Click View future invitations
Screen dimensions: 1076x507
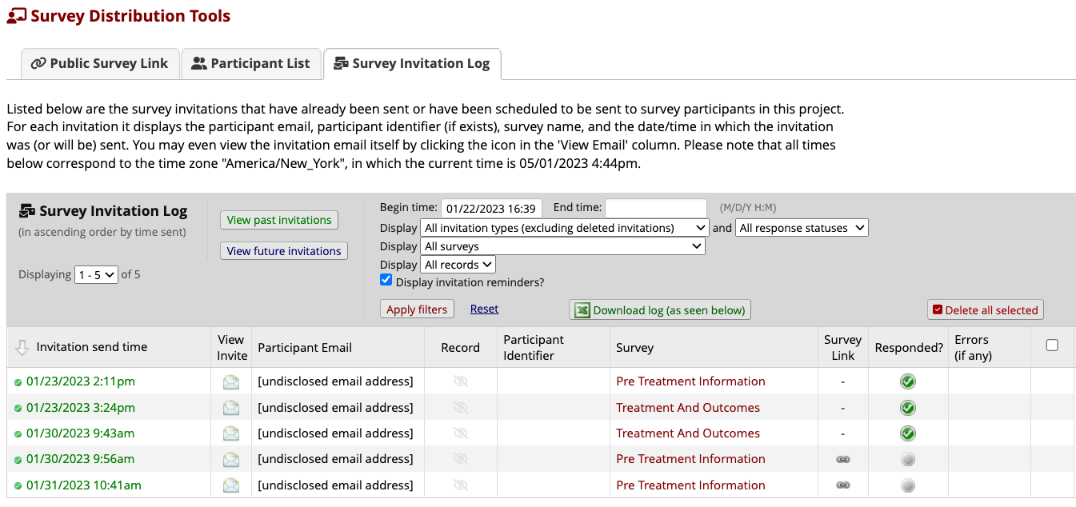tap(283, 250)
